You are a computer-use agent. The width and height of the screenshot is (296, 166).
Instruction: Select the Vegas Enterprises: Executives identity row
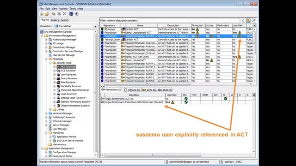pos(177,102)
